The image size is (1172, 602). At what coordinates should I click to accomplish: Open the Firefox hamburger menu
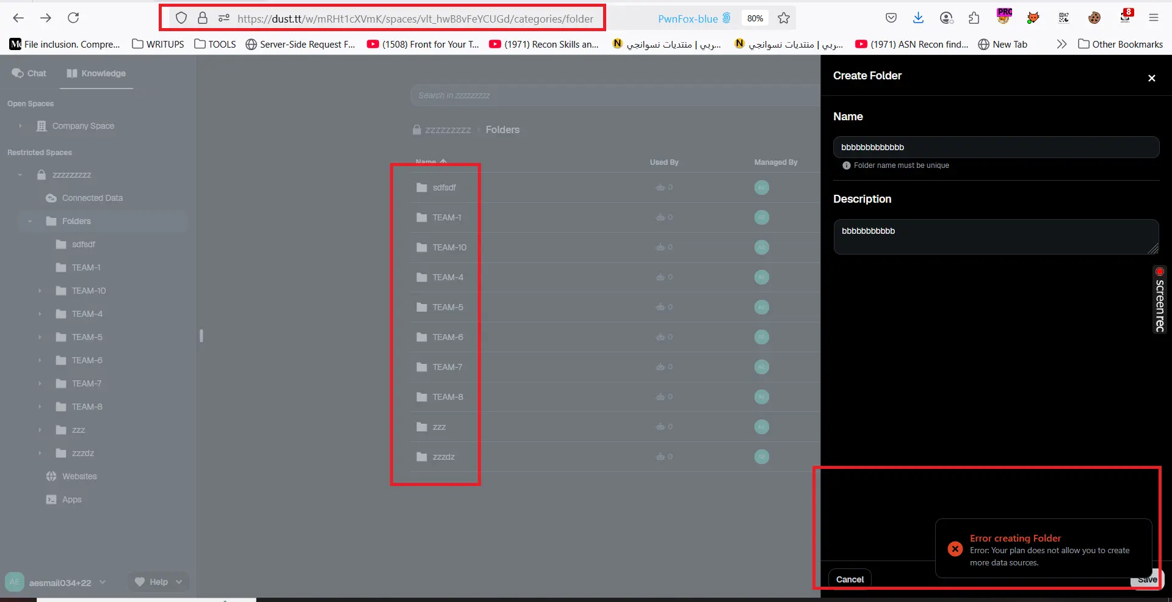click(x=1153, y=18)
